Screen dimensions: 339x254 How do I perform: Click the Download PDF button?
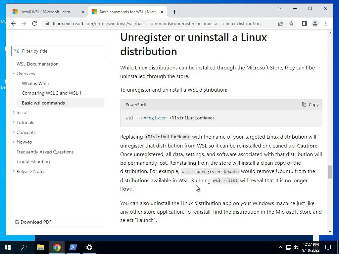click(x=33, y=222)
